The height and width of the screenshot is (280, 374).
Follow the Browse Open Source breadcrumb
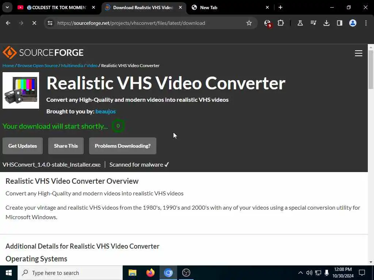[38, 66]
